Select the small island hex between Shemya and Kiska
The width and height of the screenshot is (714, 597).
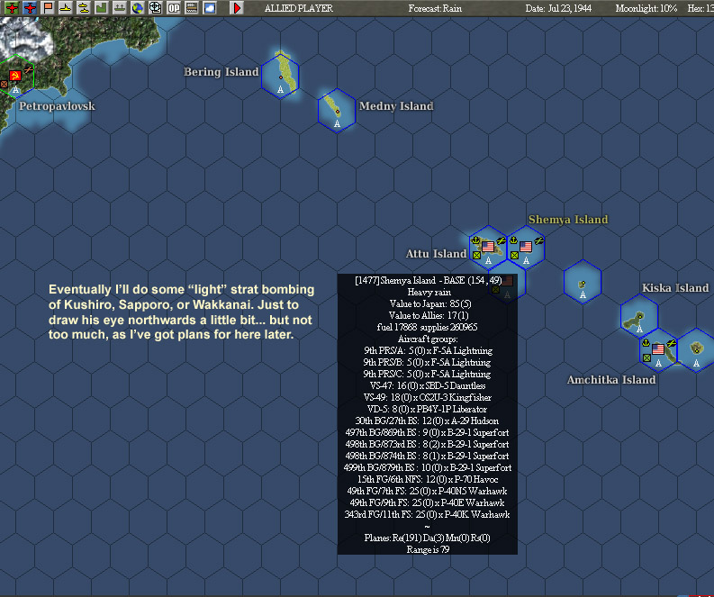pos(583,283)
